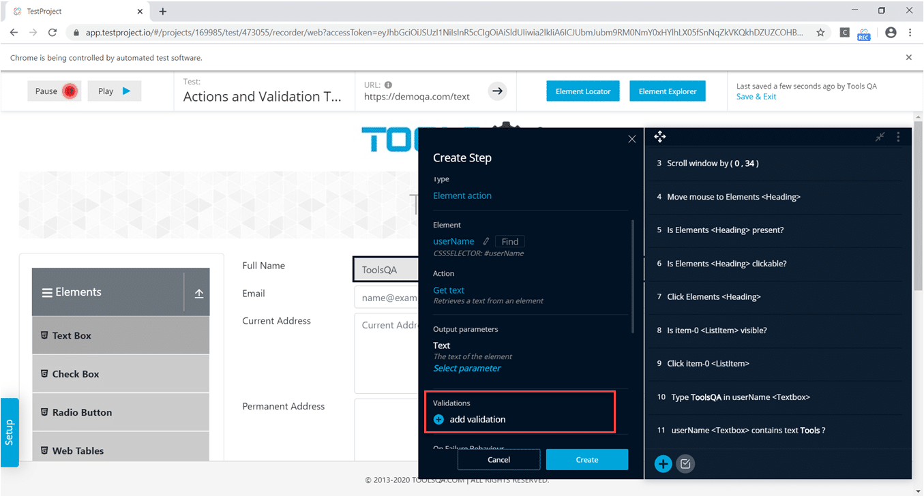Click the Save & Exit link

[756, 97]
